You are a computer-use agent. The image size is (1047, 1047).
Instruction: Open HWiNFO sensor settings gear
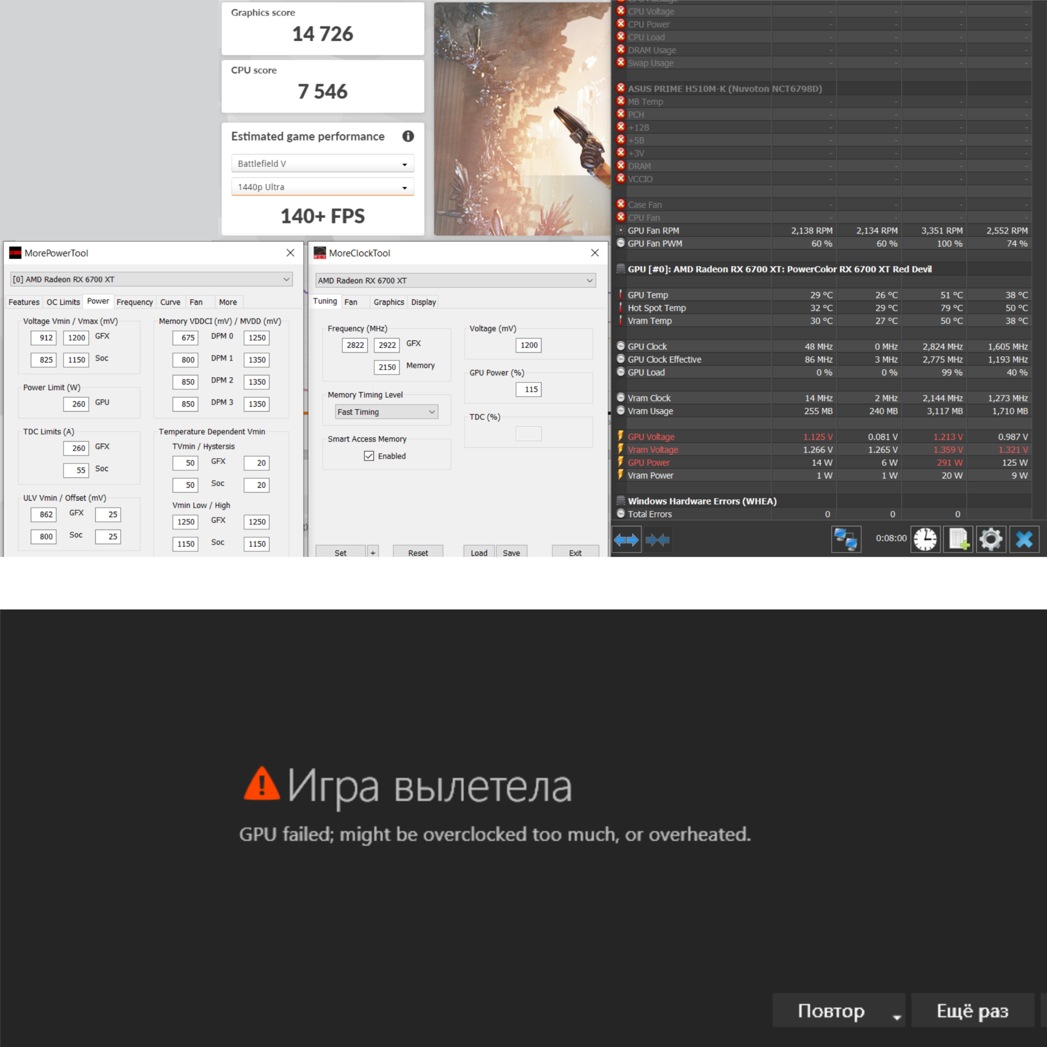(991, 540)
